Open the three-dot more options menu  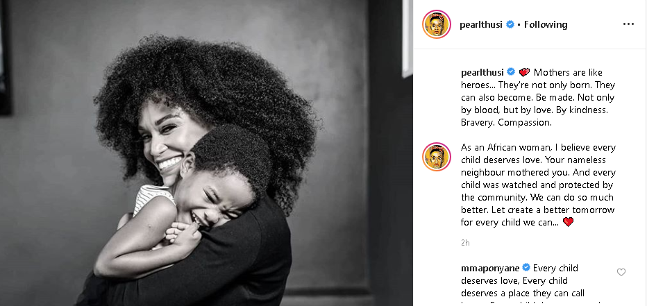point(628,24)
